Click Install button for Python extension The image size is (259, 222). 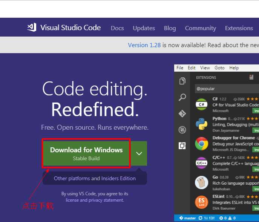(256, 130)
